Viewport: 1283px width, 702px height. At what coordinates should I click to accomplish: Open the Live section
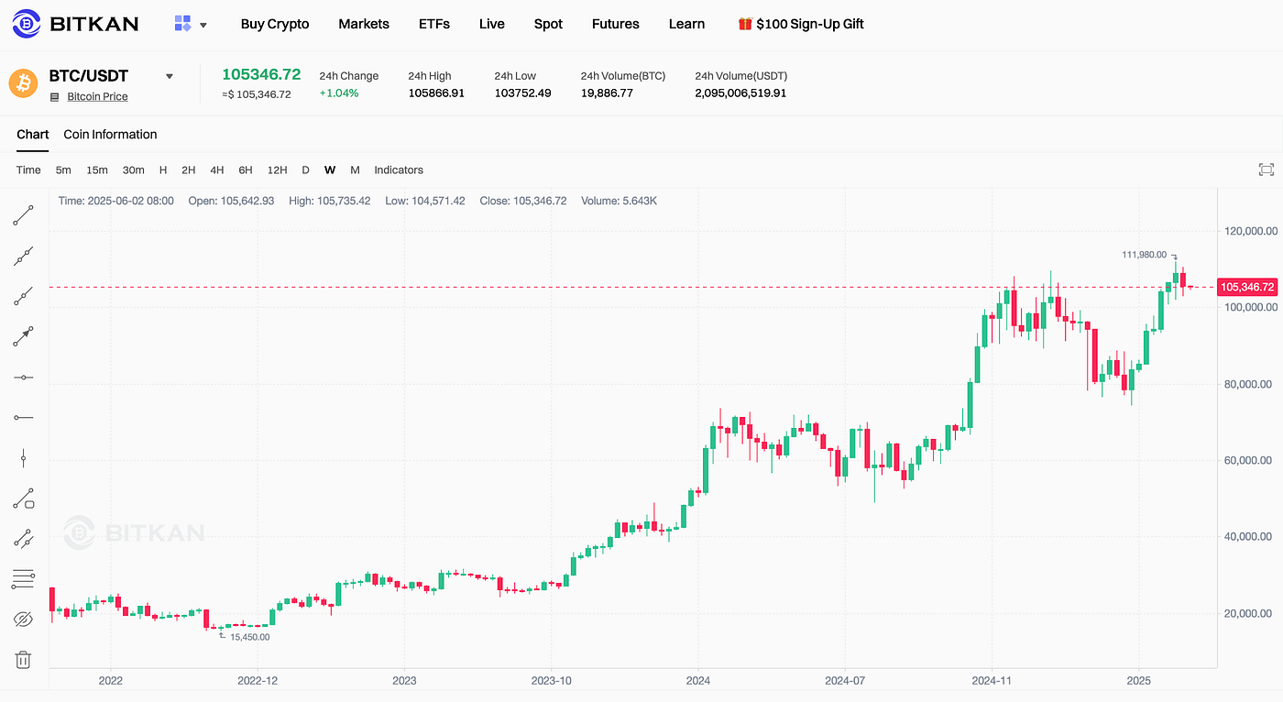[x=492, y=24]
